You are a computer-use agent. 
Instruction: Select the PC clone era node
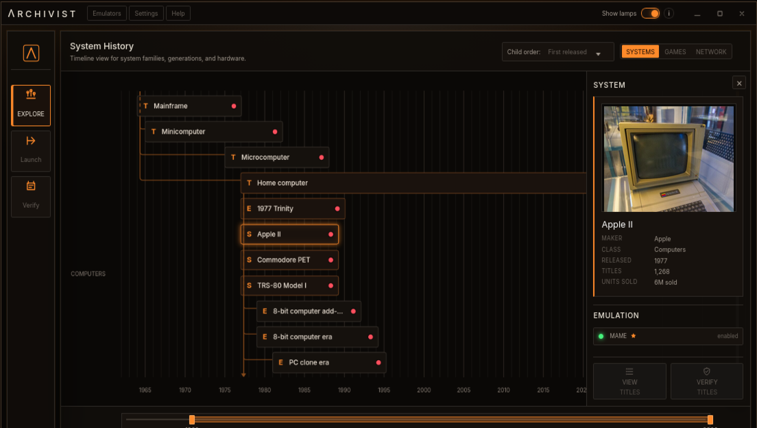pos(329,362)
